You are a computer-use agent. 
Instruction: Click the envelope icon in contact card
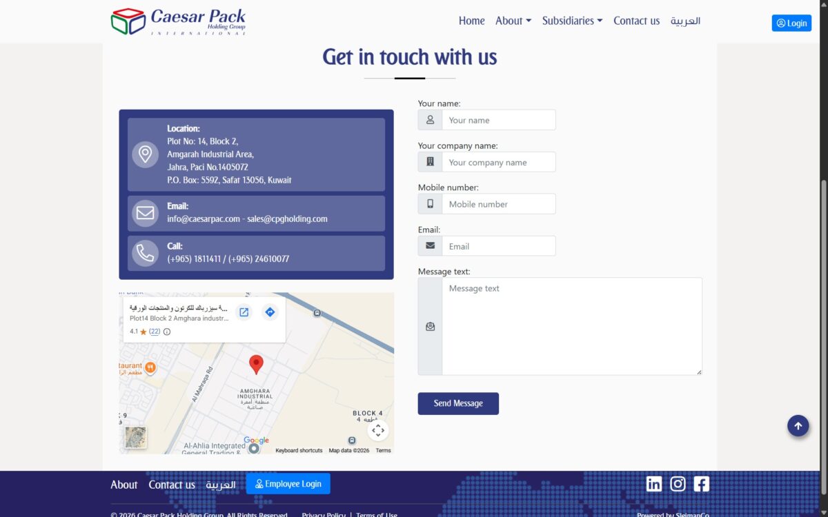coord(145,213)
